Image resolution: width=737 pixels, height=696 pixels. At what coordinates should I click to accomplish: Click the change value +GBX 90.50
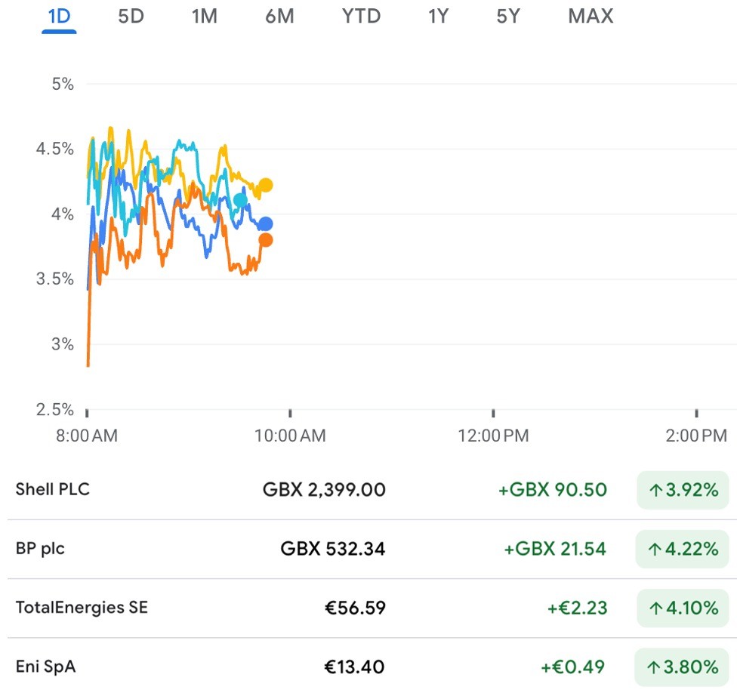(x=552, y=490)
